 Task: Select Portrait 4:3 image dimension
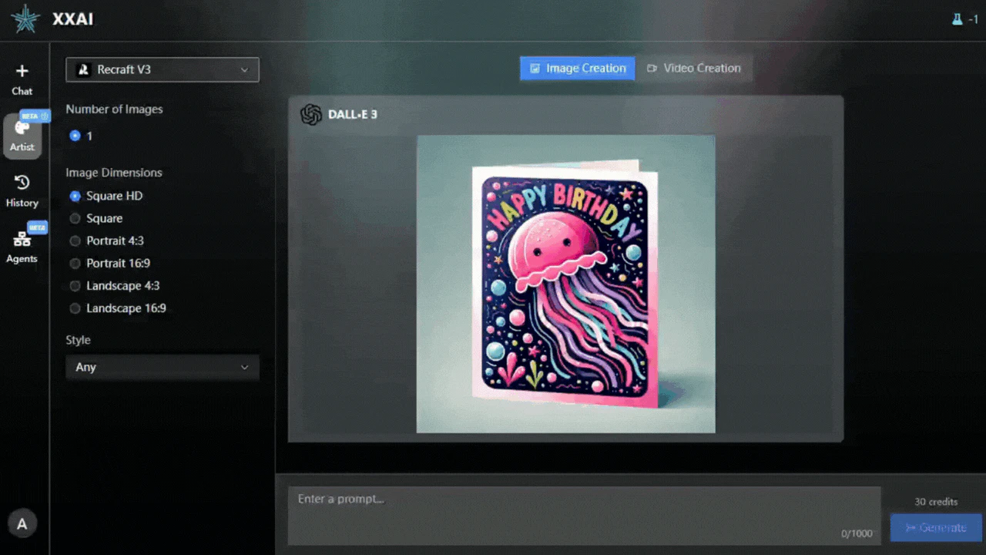(x=75, y=240)
